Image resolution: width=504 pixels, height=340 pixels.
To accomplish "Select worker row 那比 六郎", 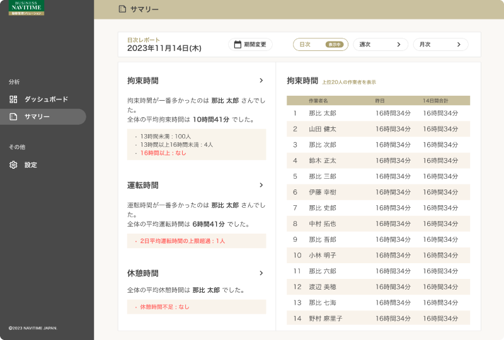I will 379,271.
